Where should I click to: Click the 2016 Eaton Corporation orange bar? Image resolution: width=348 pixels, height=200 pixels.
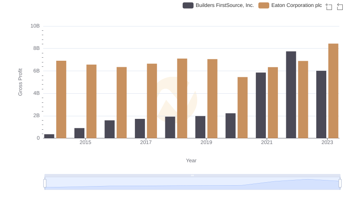122,102
